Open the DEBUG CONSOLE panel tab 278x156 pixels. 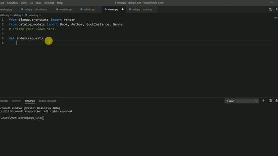[x=47, y=101]
